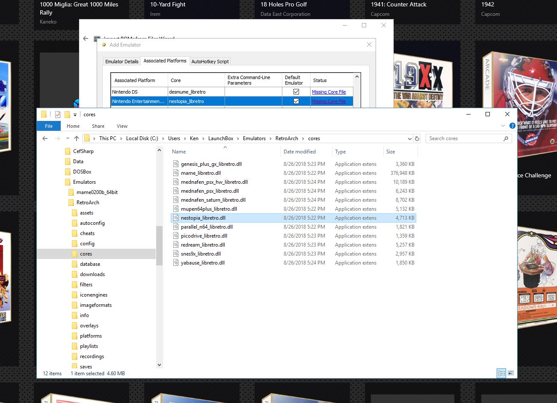Open address bar history dropdown
Viewport: 557px width, 403px height.
click(x=410, y=138)
